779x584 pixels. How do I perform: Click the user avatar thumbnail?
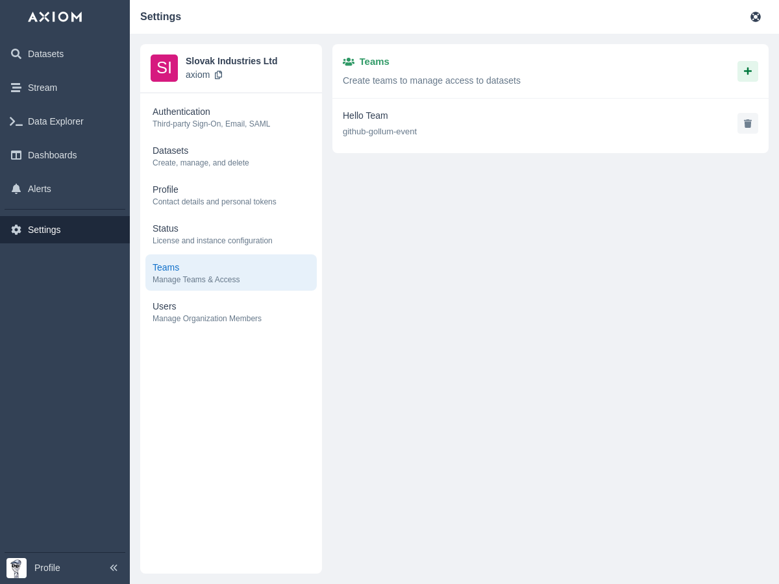pyautogui.click(x=16, y=568)
